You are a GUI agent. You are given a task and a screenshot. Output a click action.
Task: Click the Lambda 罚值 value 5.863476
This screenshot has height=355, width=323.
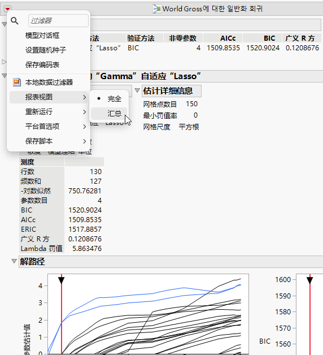click(87, 249)
